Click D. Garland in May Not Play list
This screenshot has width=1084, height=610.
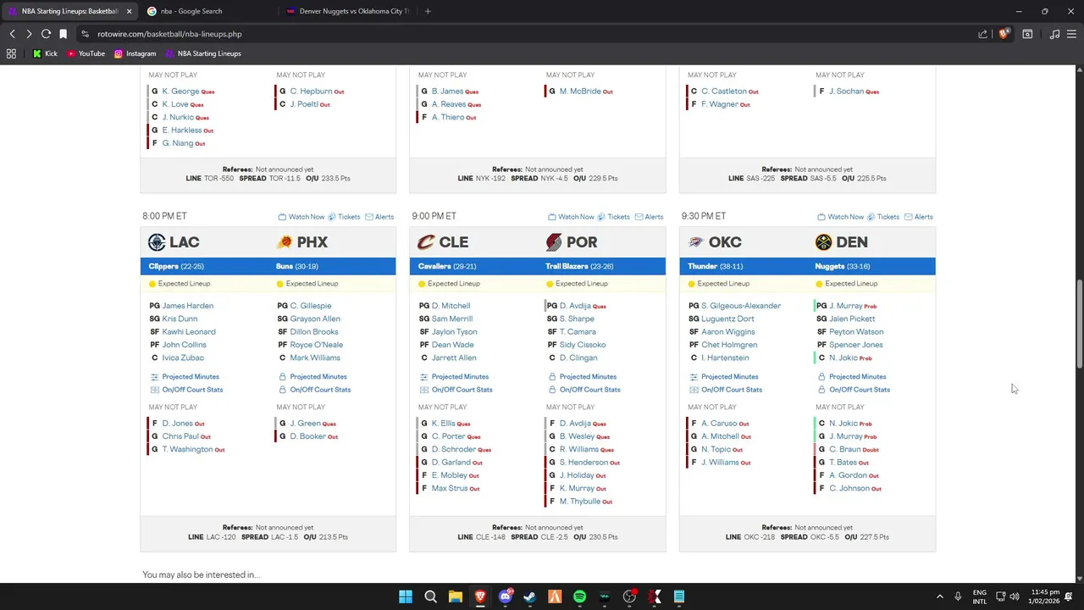451,463
